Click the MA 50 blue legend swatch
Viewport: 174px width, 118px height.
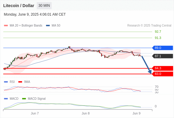[48, 26]
